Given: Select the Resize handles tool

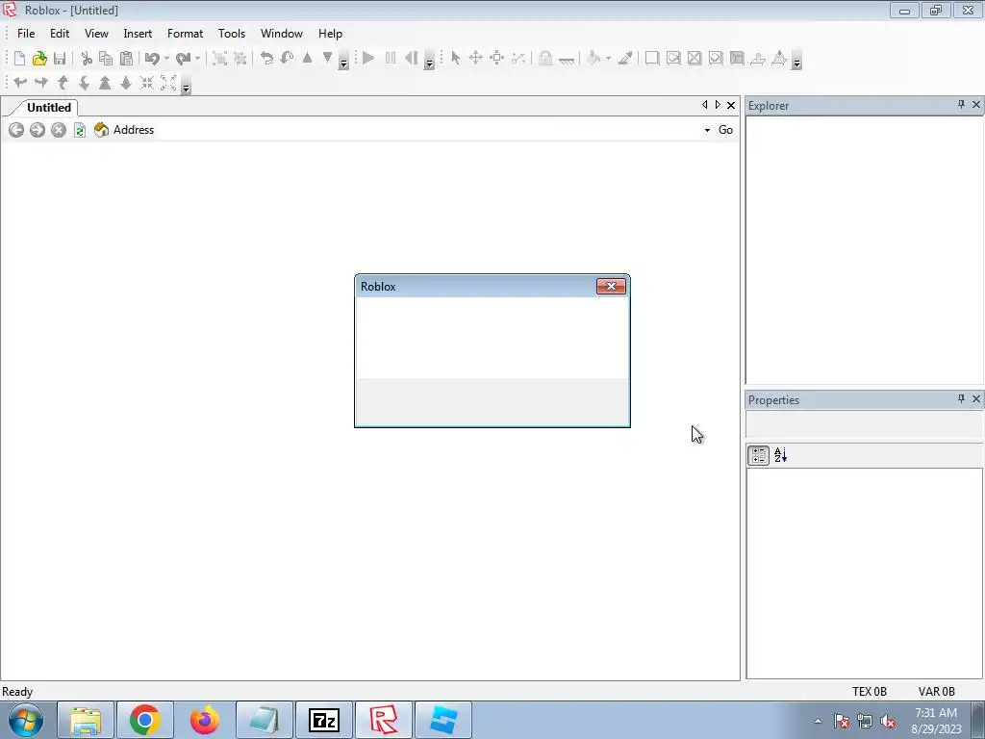Looking at the screenshot, I should tap(497, 59).
